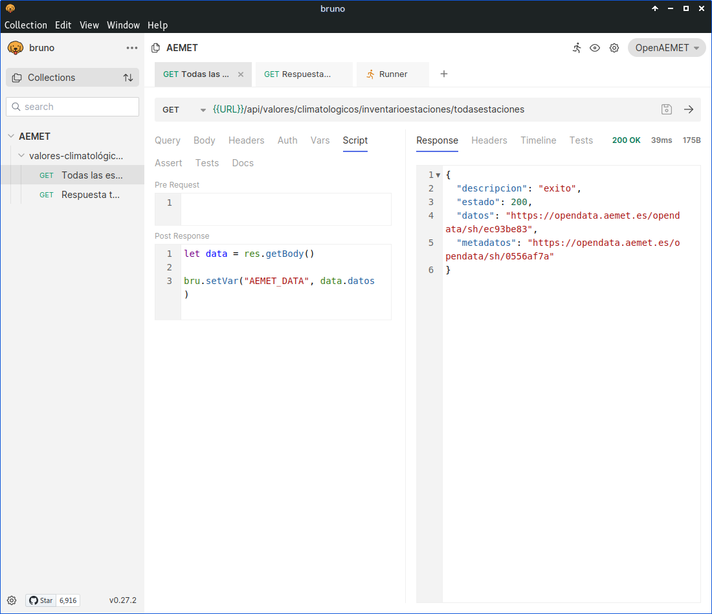The height and width of the screenshot is (614, 712).
Task: Save the request via save icon
Action: click(x=666, y=109)
